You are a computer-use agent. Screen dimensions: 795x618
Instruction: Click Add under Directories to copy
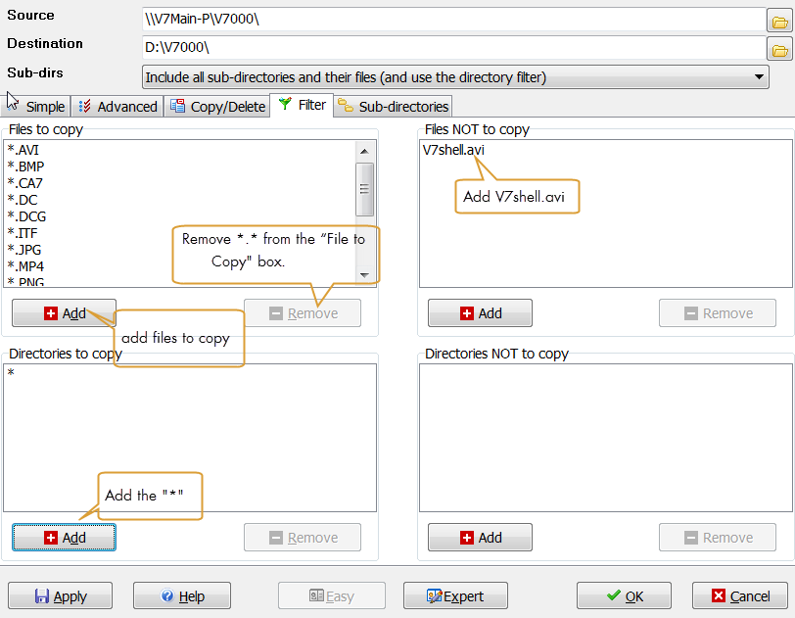[x=65, y=538]
